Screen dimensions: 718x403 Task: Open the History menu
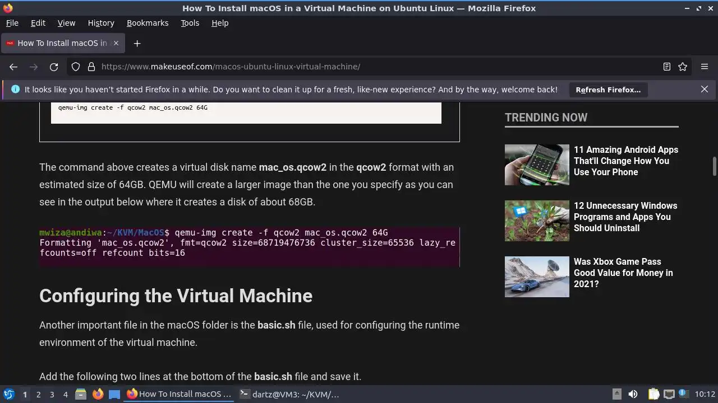(101, 23)
